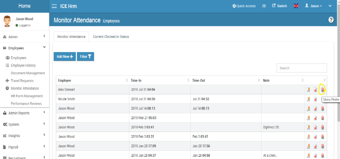Image resolution: width=340 pixels, height=159 pixels.
Task: Edit the Feb 3 03:41 time-in record
Action: (x=308, y=128)
